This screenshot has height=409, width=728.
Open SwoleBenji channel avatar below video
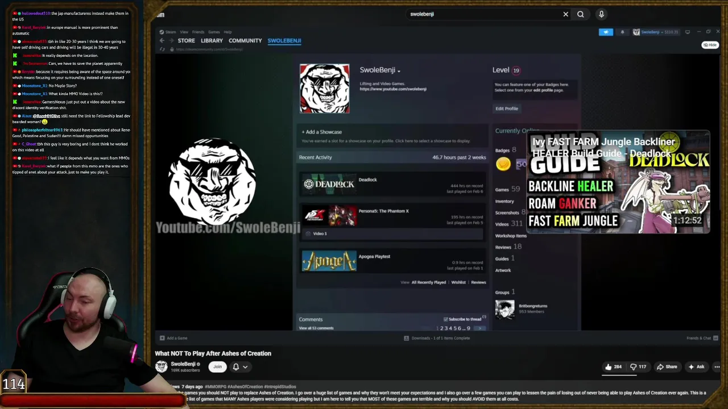(162, 367)
